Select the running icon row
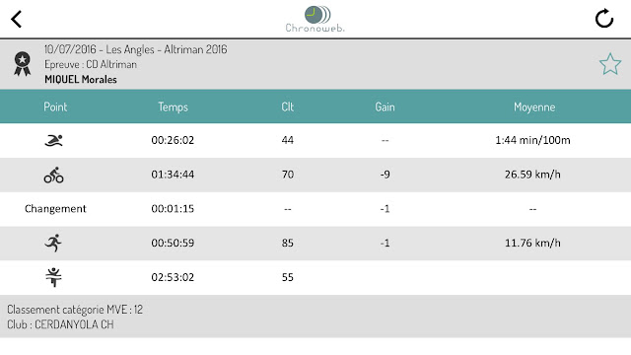This screenshot has height=355, width=631. pos(315,244)
